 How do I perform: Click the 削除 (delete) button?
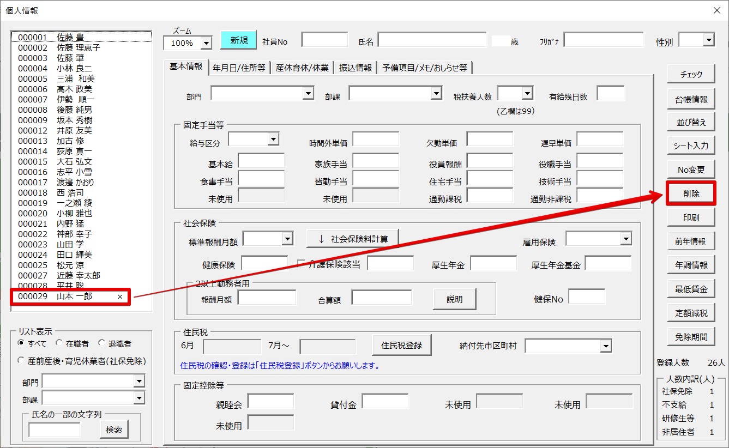click(x=691, y=193)
